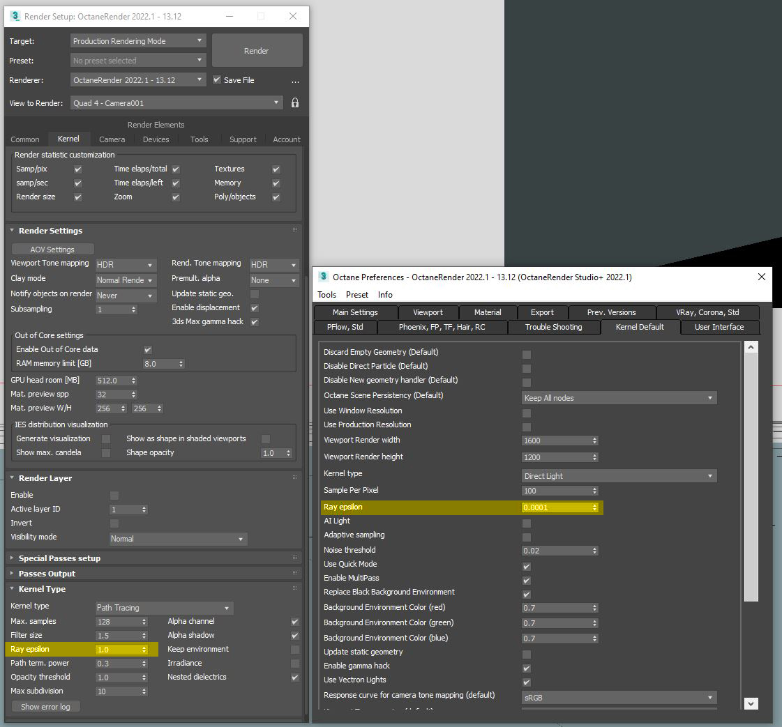Open the Account tab
Image resolution: width=782 pixels, height=727 pixels.
(x=286, y=139)
